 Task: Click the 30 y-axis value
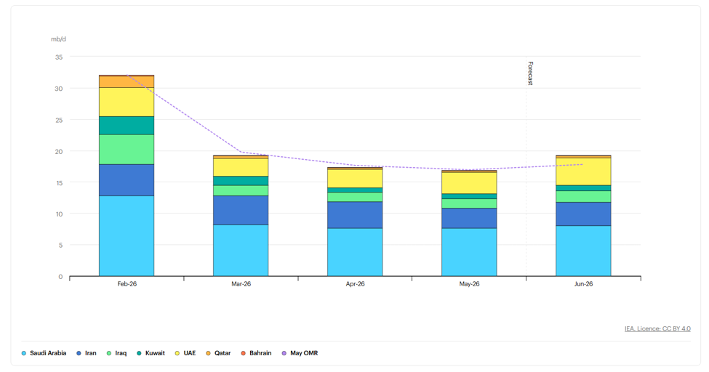point(59,89)
